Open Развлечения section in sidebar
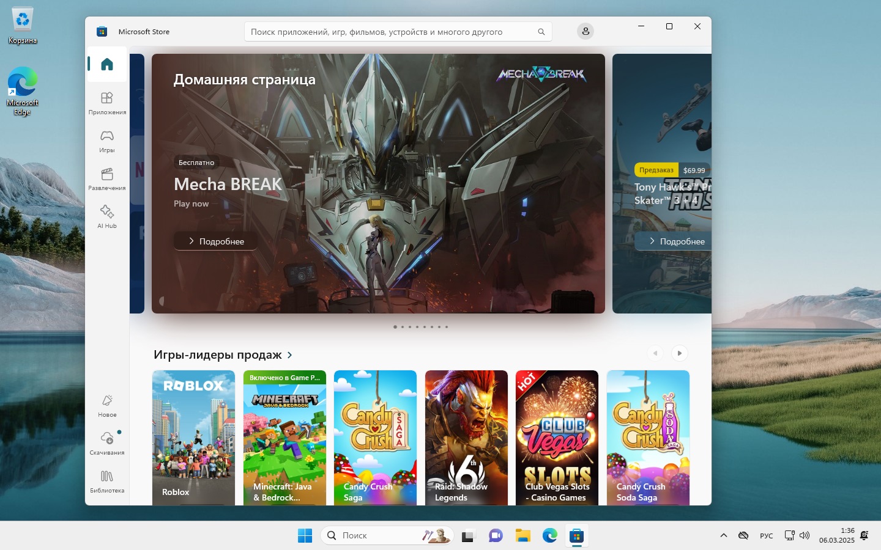The width and height of the screenshot is (881, 550). (x=107, y=179)
